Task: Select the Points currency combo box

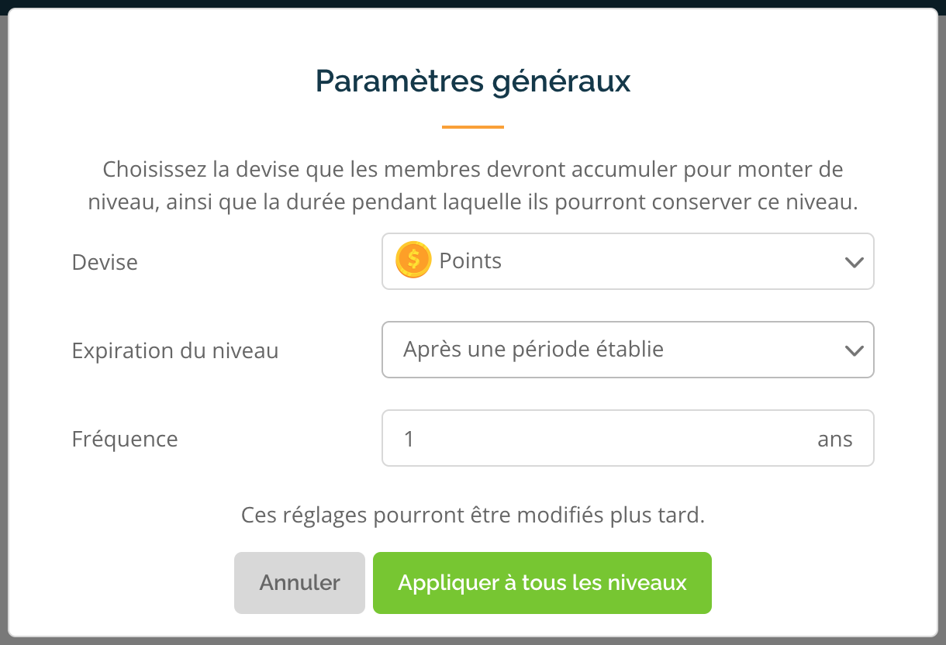Action: 628,261
